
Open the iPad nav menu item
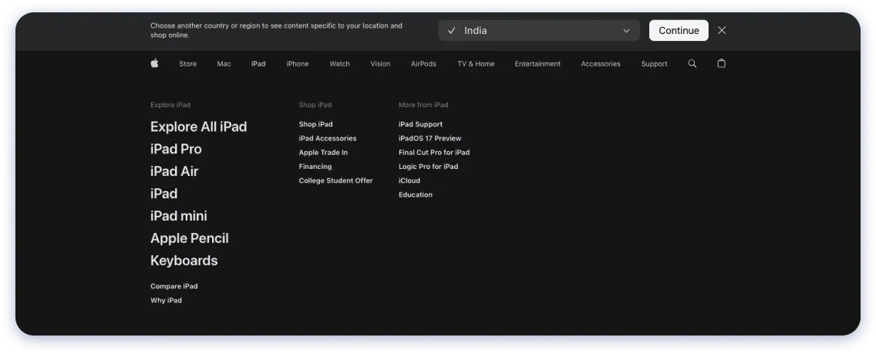(x=258, y=64)
